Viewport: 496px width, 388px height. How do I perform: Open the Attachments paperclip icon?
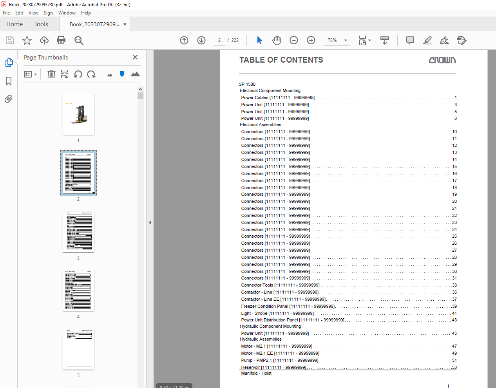(9, 99)
